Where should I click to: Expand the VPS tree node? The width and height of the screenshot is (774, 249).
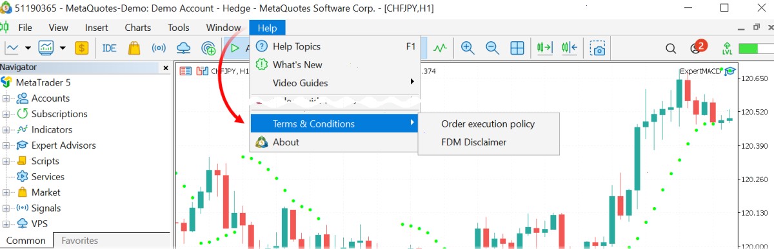(6, 224)
